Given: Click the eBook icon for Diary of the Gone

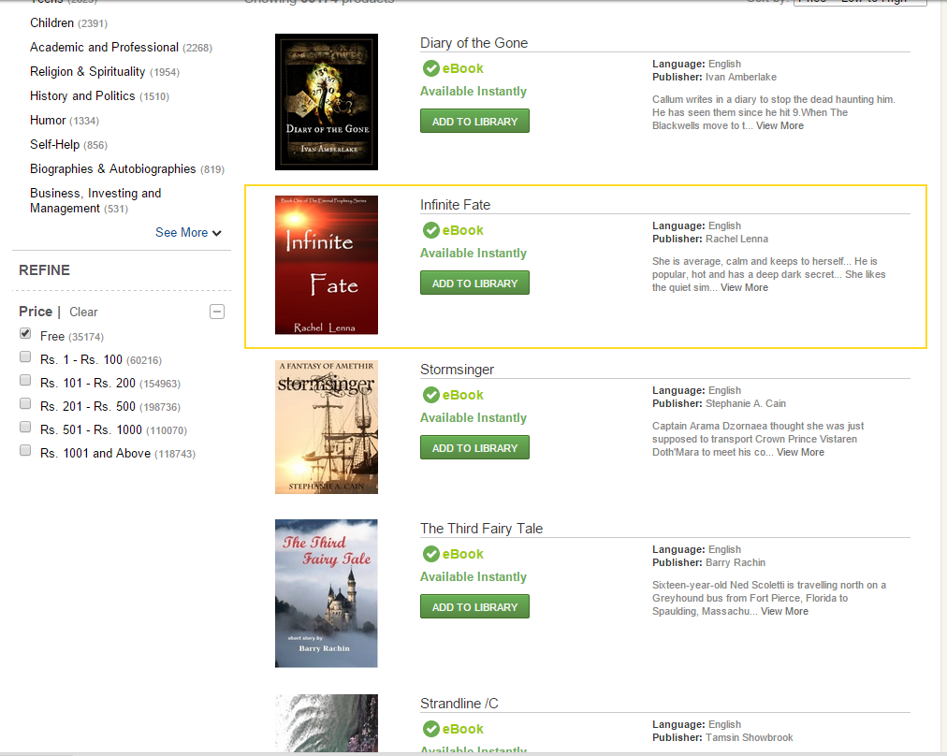Looking at the screenshot, I should pyautogui.click(x=431, y=68).
